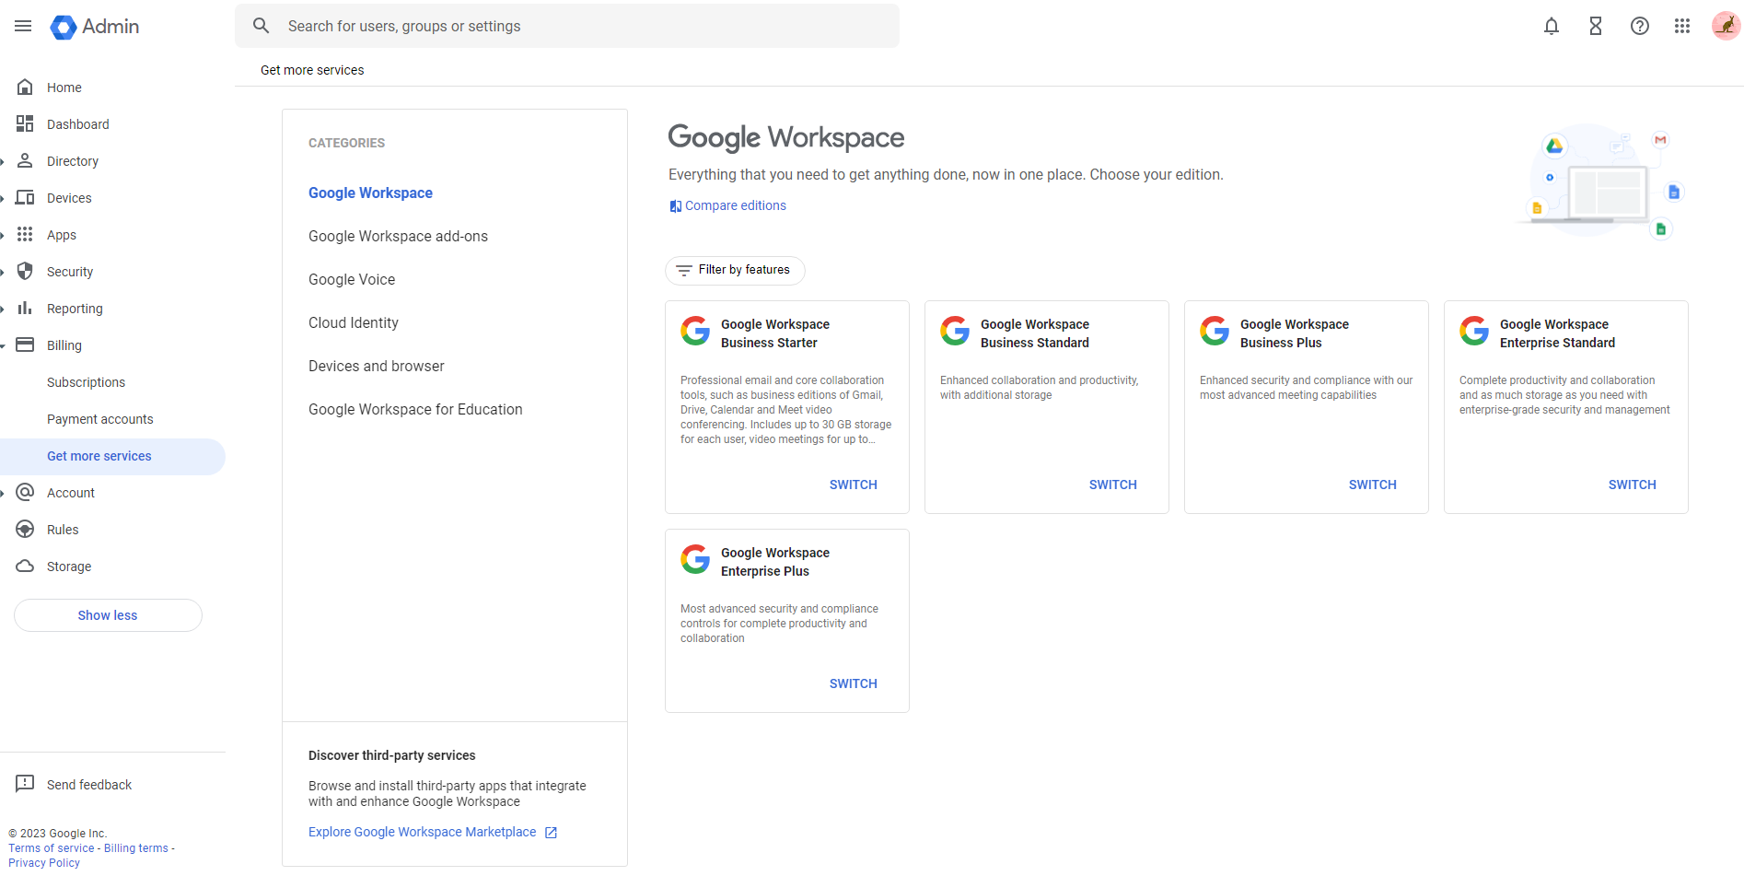This screenshot has height=876, width=1744.
Task: Expand the Directory section arrow
Action: tap(3, 161)
